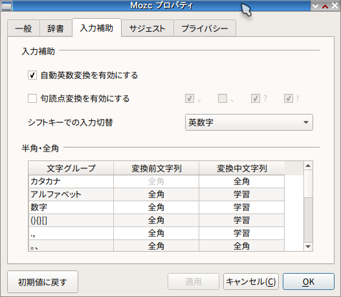The image size is (341, 297).
Task: Click アルファベット 変換前文字列 cell 全角
Action: 156,194
